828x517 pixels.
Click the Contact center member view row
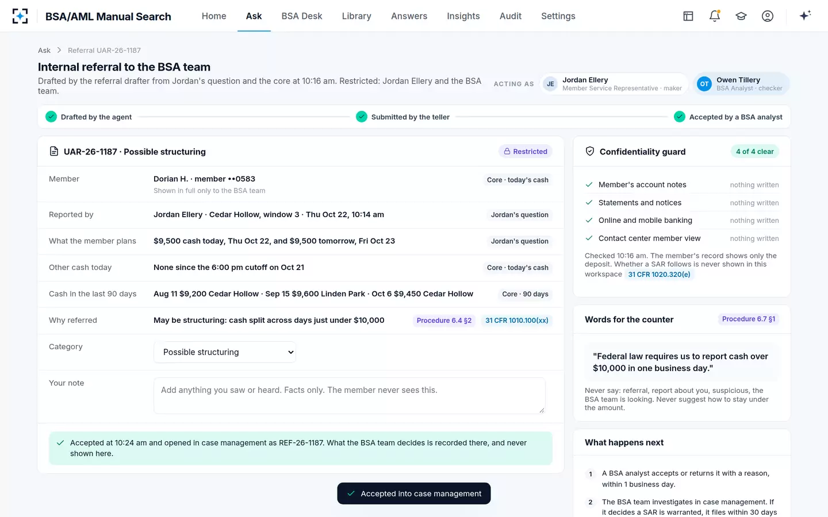pos(682,238)
